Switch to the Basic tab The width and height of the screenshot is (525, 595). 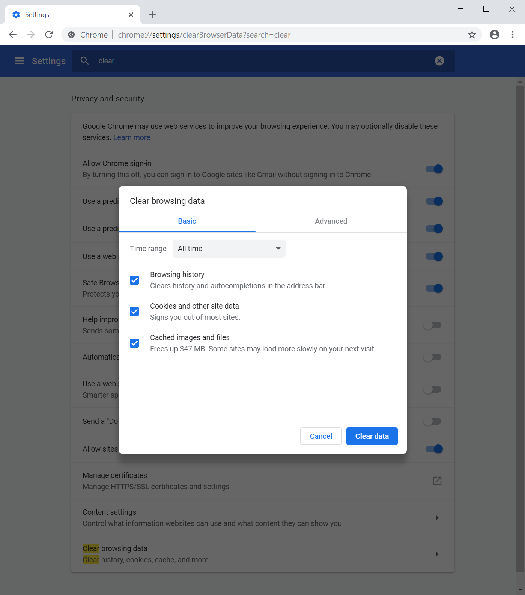[x=187, y=221]
